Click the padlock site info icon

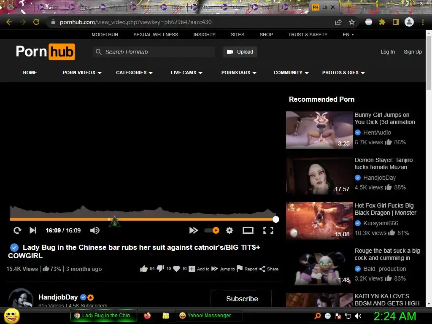click(x=53, y=22)
